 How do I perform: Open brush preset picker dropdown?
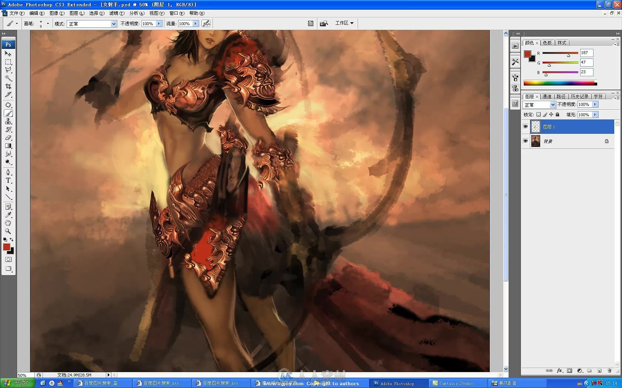point(48,23)
